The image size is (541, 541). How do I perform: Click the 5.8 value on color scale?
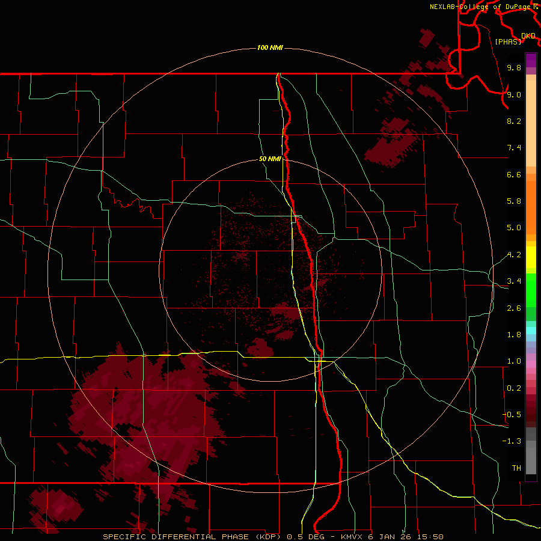tap(514, 201)
